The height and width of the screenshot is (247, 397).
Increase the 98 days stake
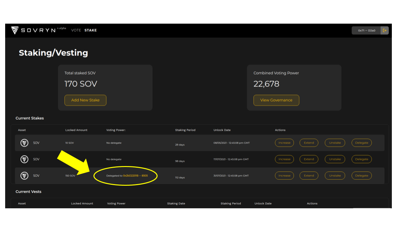tap(284, 159)
